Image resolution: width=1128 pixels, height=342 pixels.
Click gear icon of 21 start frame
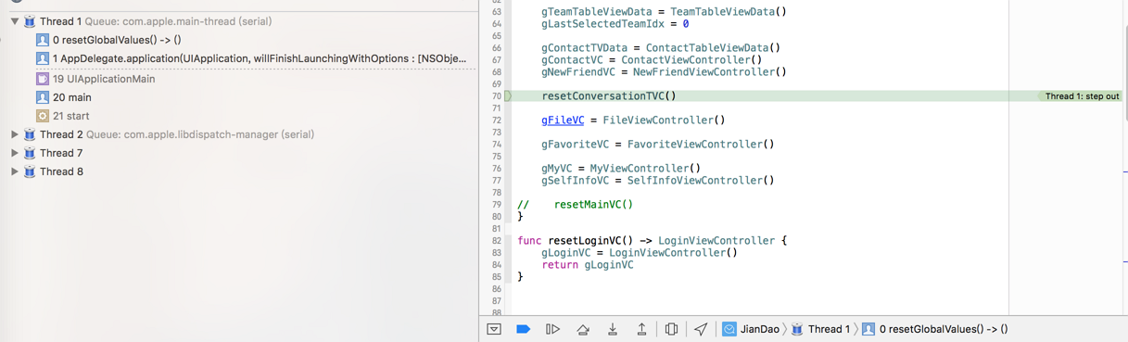pos(43,116)
